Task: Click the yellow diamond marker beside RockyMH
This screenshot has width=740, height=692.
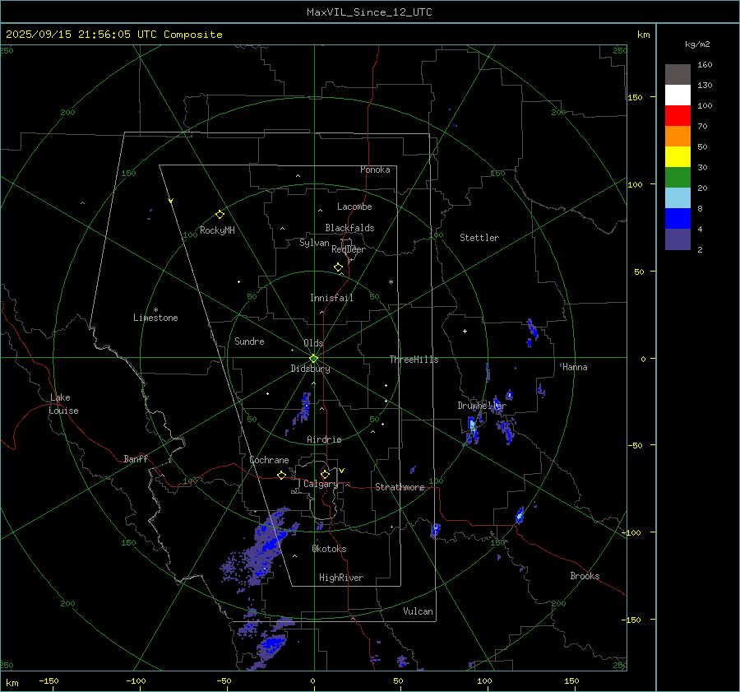Action: 220,215
